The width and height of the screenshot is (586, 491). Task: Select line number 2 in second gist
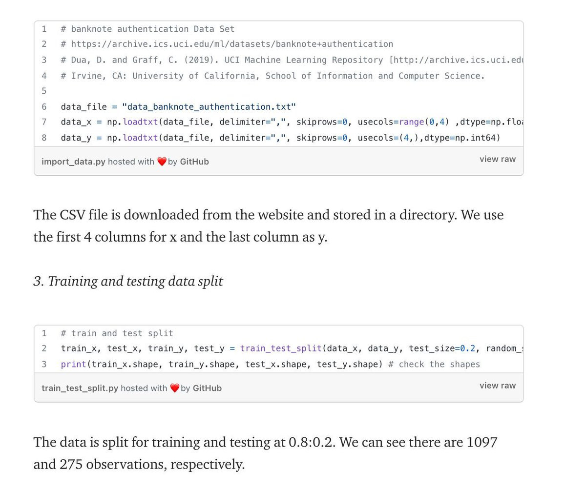pos(44,348)
